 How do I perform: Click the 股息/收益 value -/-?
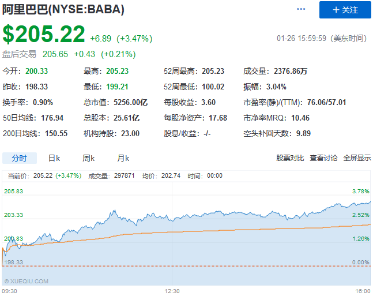[207, 134]
